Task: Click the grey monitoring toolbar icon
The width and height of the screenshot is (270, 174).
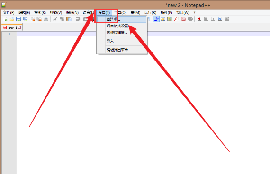Action: (x=190, y=19)
